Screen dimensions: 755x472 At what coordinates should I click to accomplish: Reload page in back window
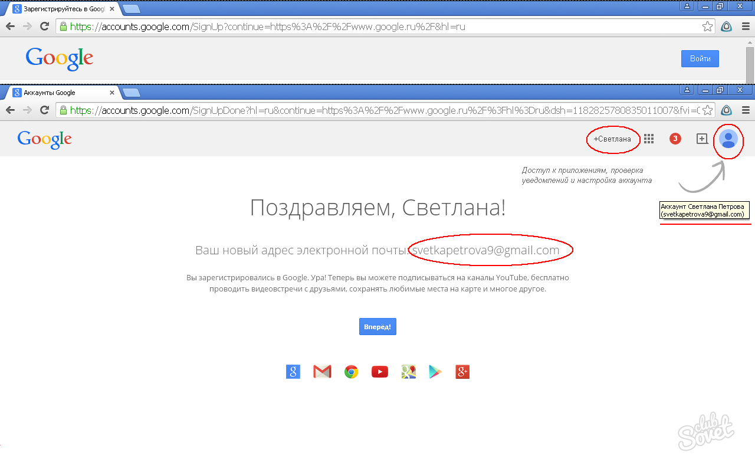(x=44, y=27)
